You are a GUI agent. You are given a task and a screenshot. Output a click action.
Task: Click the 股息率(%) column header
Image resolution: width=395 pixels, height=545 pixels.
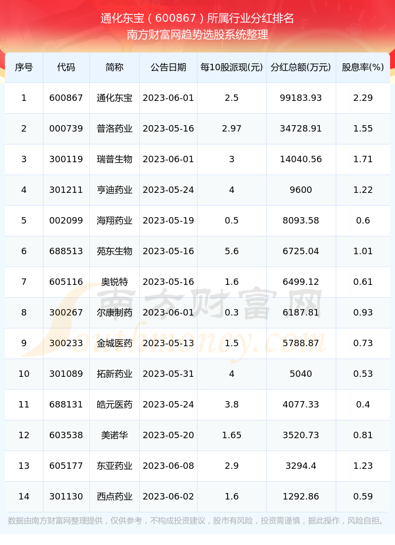click(363, 67)
